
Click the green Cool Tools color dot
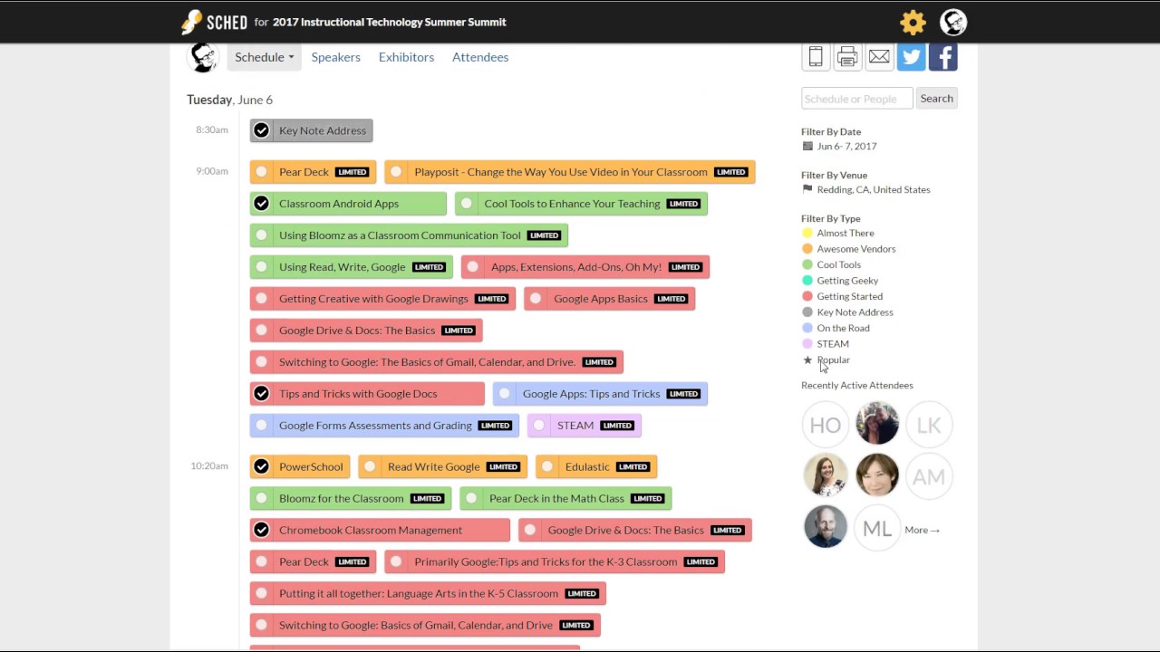tap(807, 264)
